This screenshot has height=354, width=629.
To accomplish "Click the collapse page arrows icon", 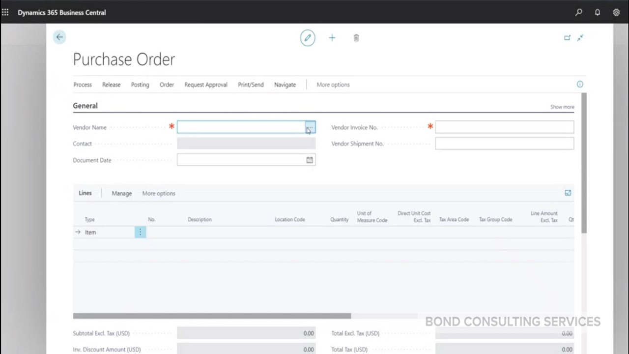I will pyautogui.click(x=580, y=37).
